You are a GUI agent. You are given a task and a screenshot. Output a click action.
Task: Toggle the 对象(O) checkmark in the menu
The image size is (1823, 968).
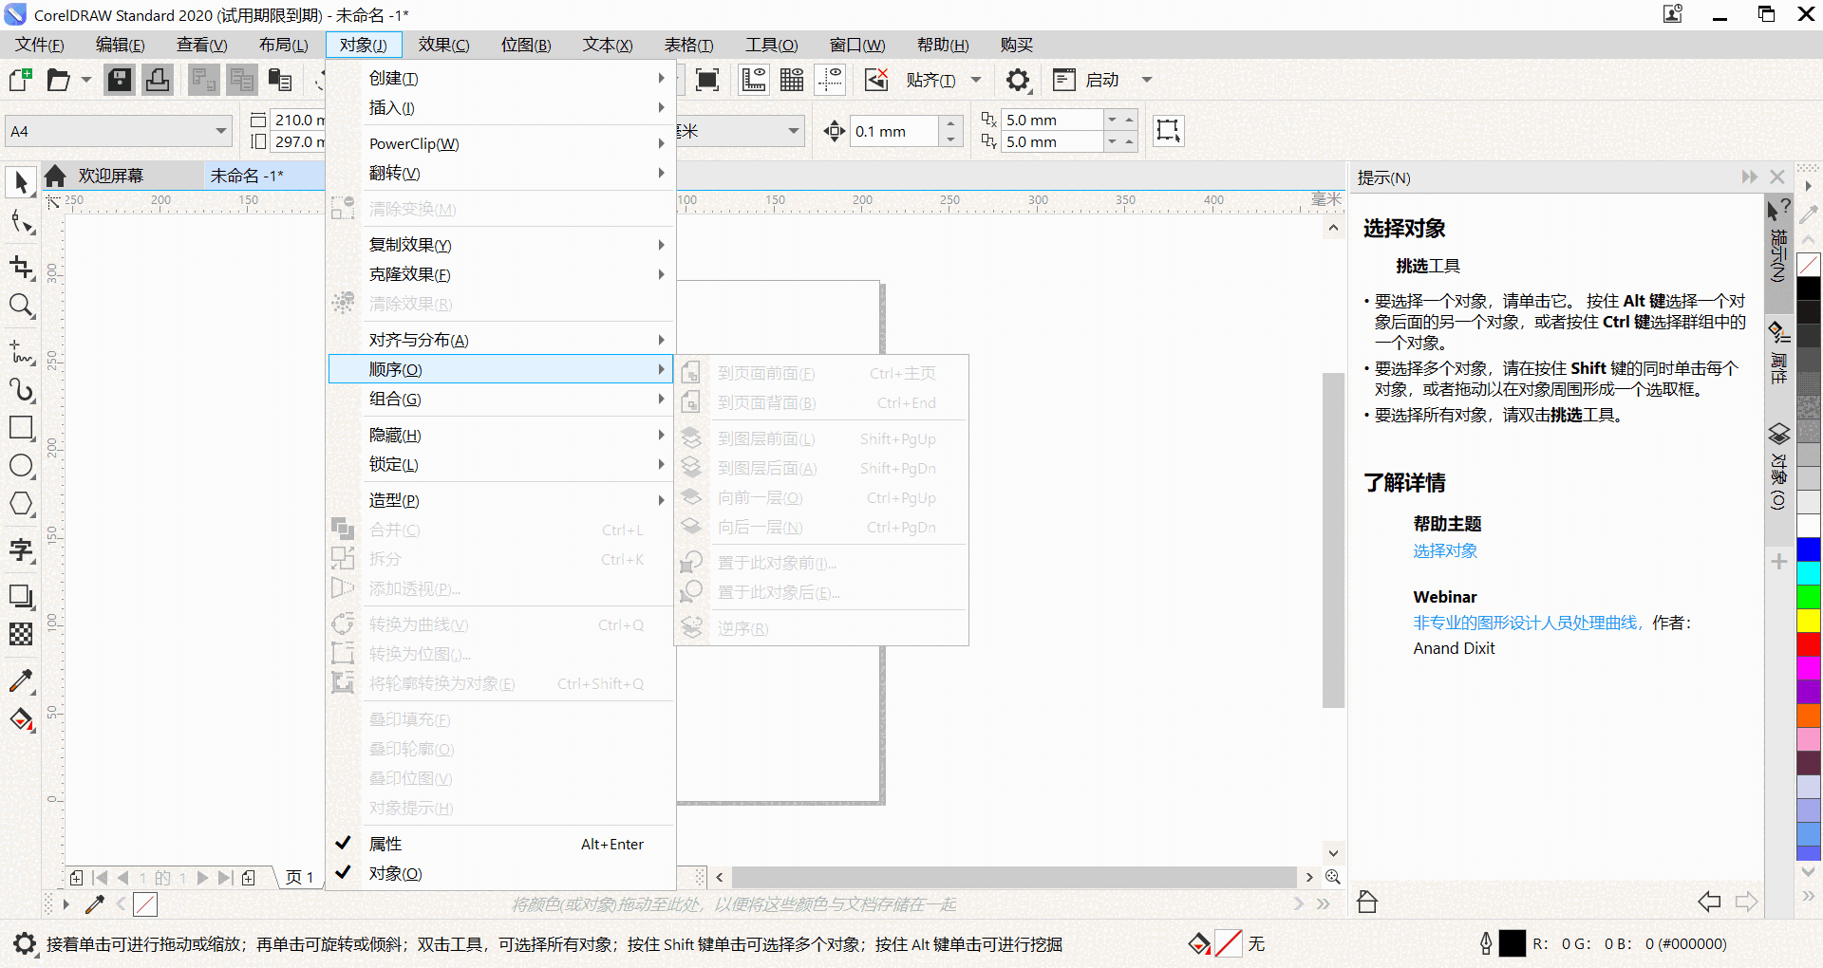(x=343, y=873)
